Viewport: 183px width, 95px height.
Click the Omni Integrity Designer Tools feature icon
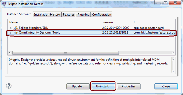(x=16, y=33)
